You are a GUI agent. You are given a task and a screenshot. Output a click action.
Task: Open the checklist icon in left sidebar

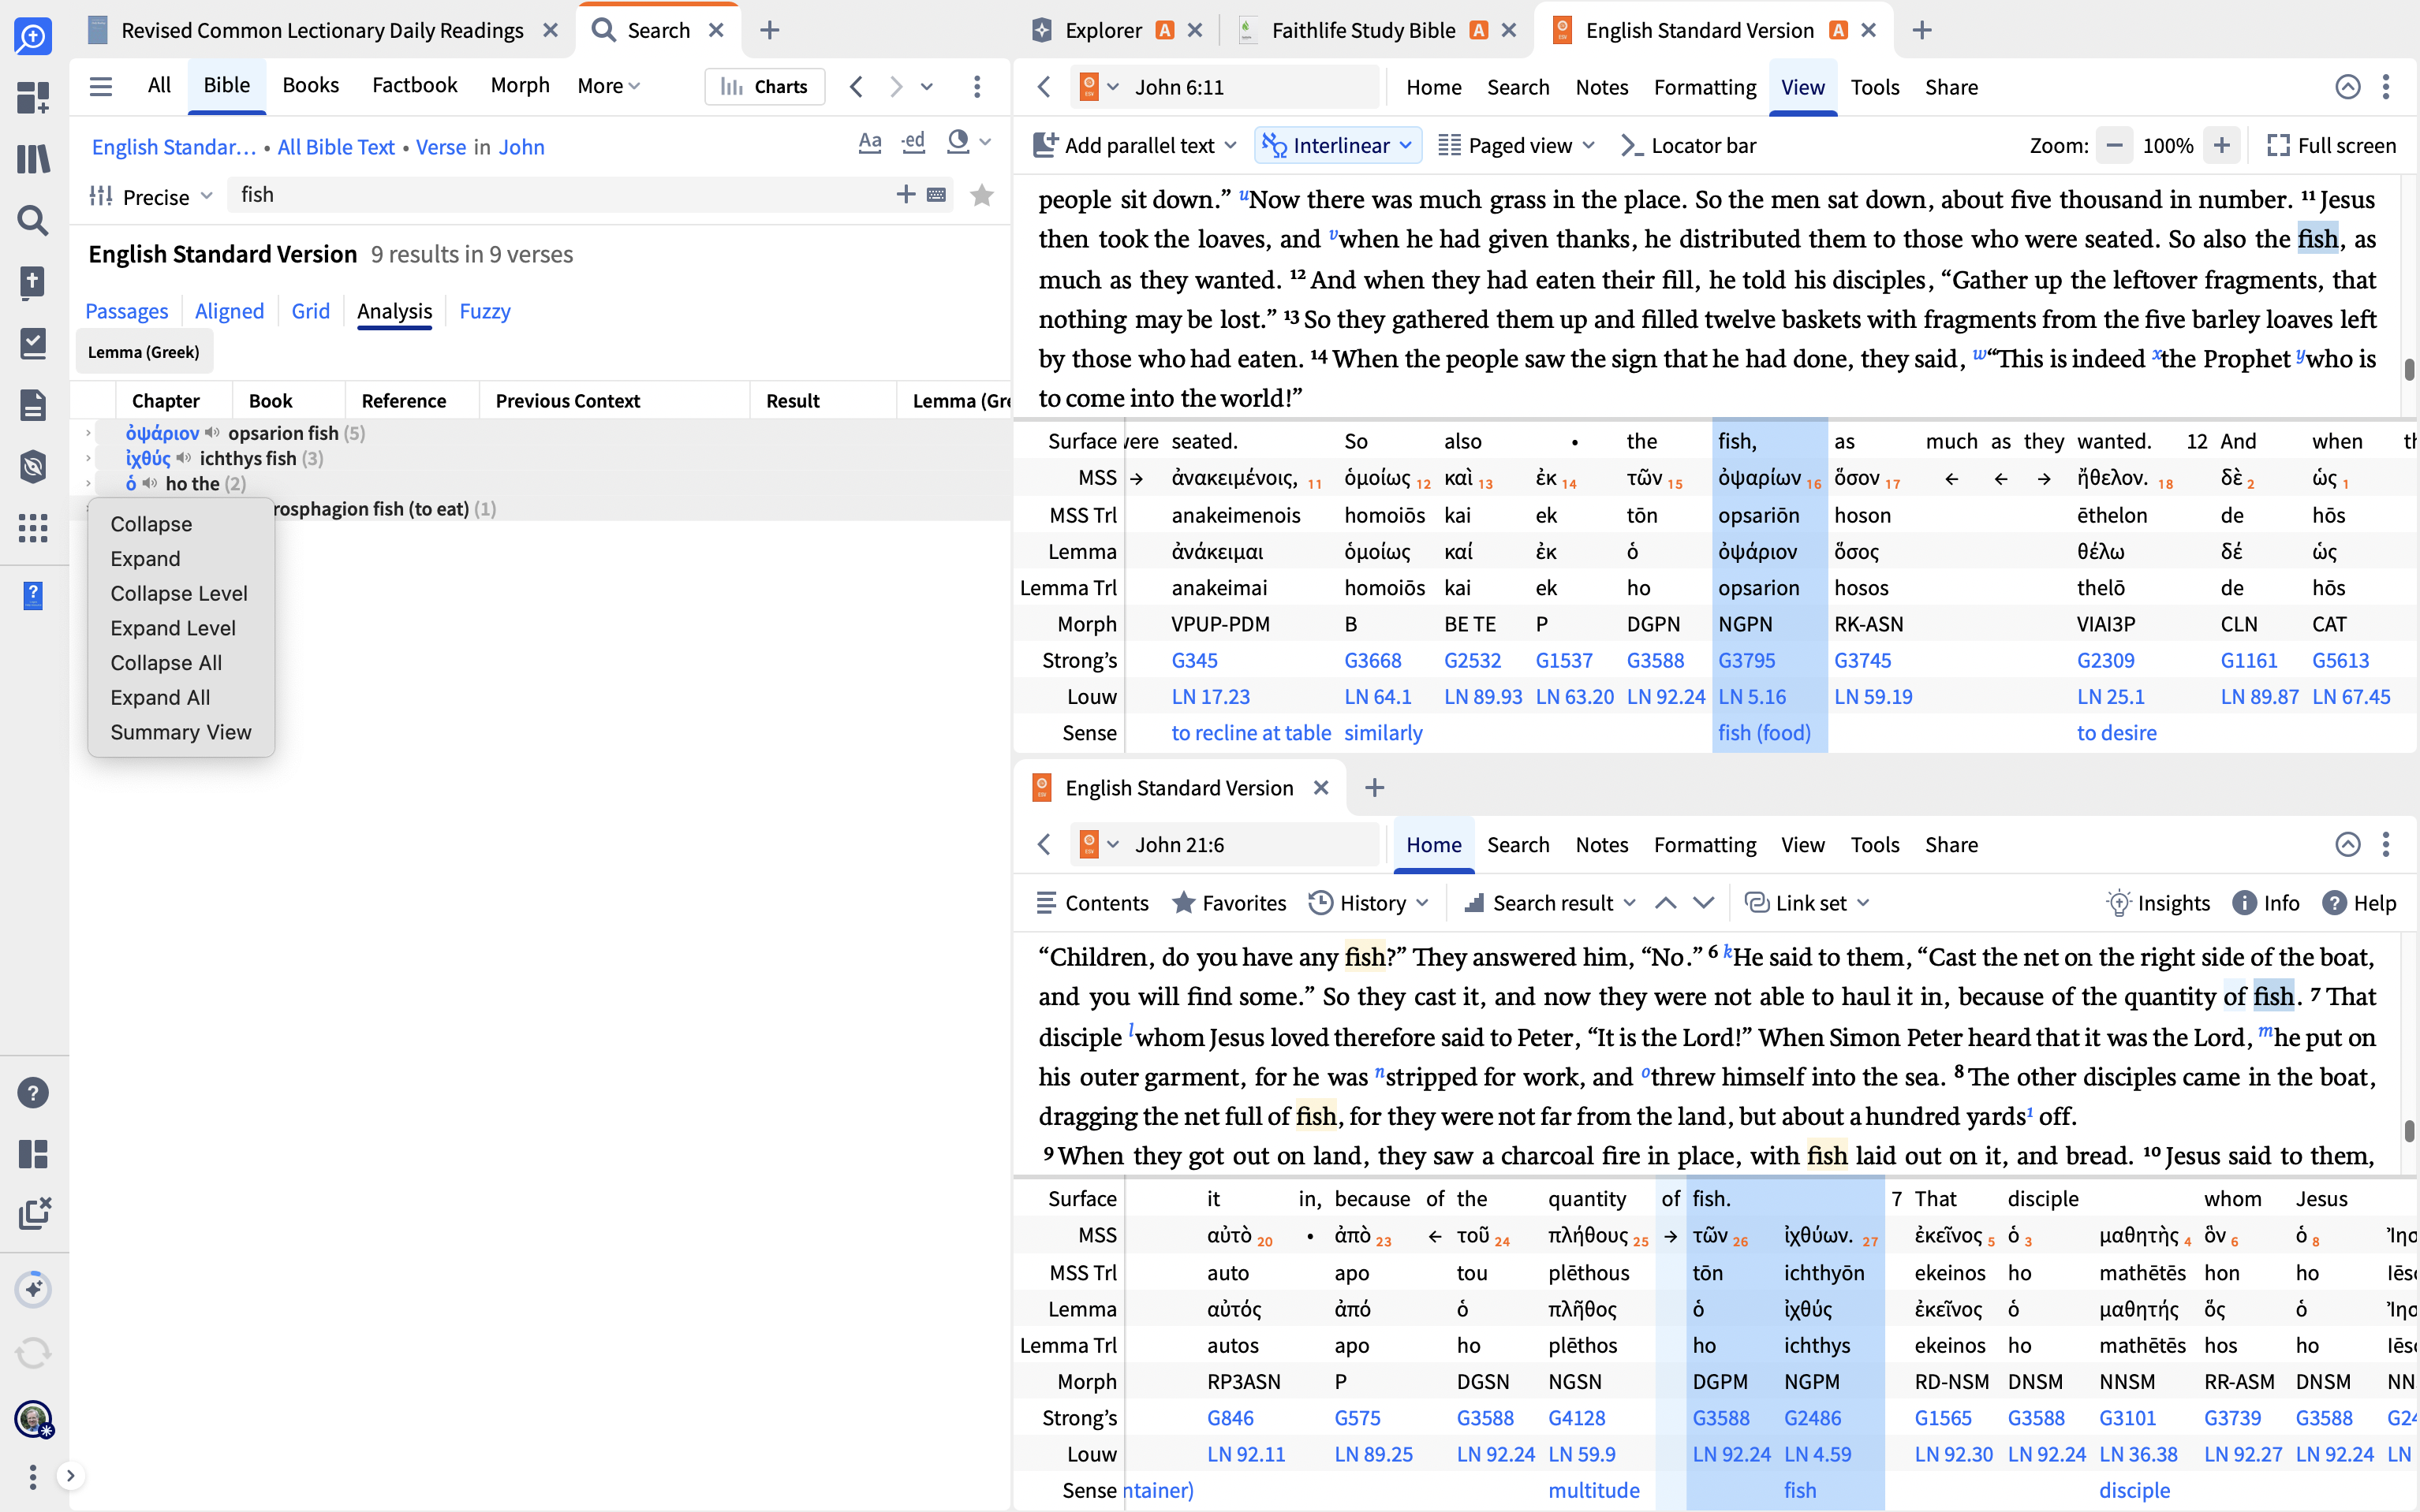click(x=33, y=343)
